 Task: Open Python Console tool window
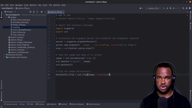coord(93,104)
